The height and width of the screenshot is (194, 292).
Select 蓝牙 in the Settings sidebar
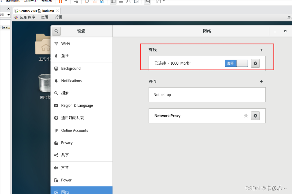tap(67, 56)
